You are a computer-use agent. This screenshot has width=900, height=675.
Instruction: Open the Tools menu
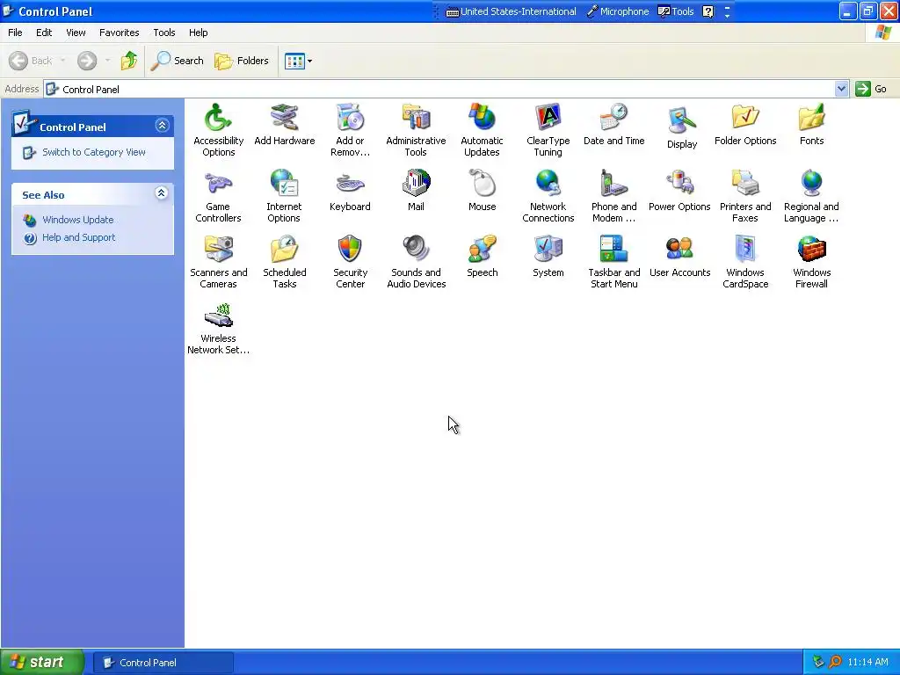164,33
